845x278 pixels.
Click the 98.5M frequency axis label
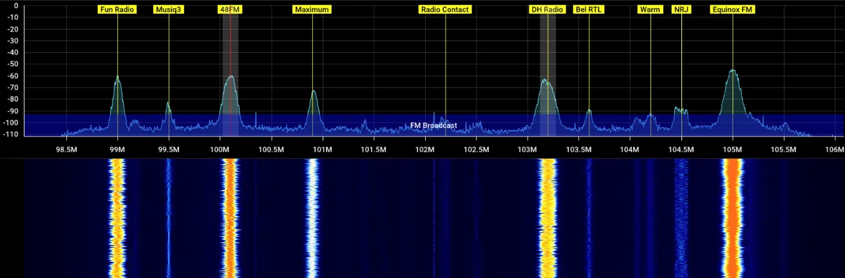pos(66,150)
